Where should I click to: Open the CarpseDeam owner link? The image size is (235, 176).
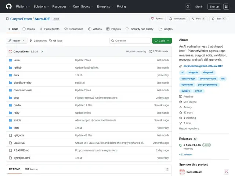pyautogui.click(x=21, y=19)
